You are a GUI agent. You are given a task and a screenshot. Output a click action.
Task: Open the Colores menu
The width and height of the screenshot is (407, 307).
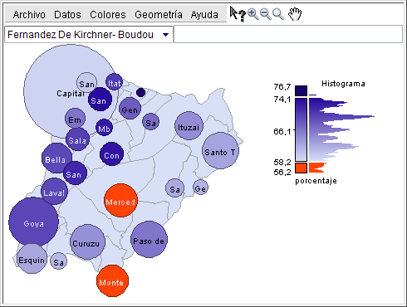(108, 15)
